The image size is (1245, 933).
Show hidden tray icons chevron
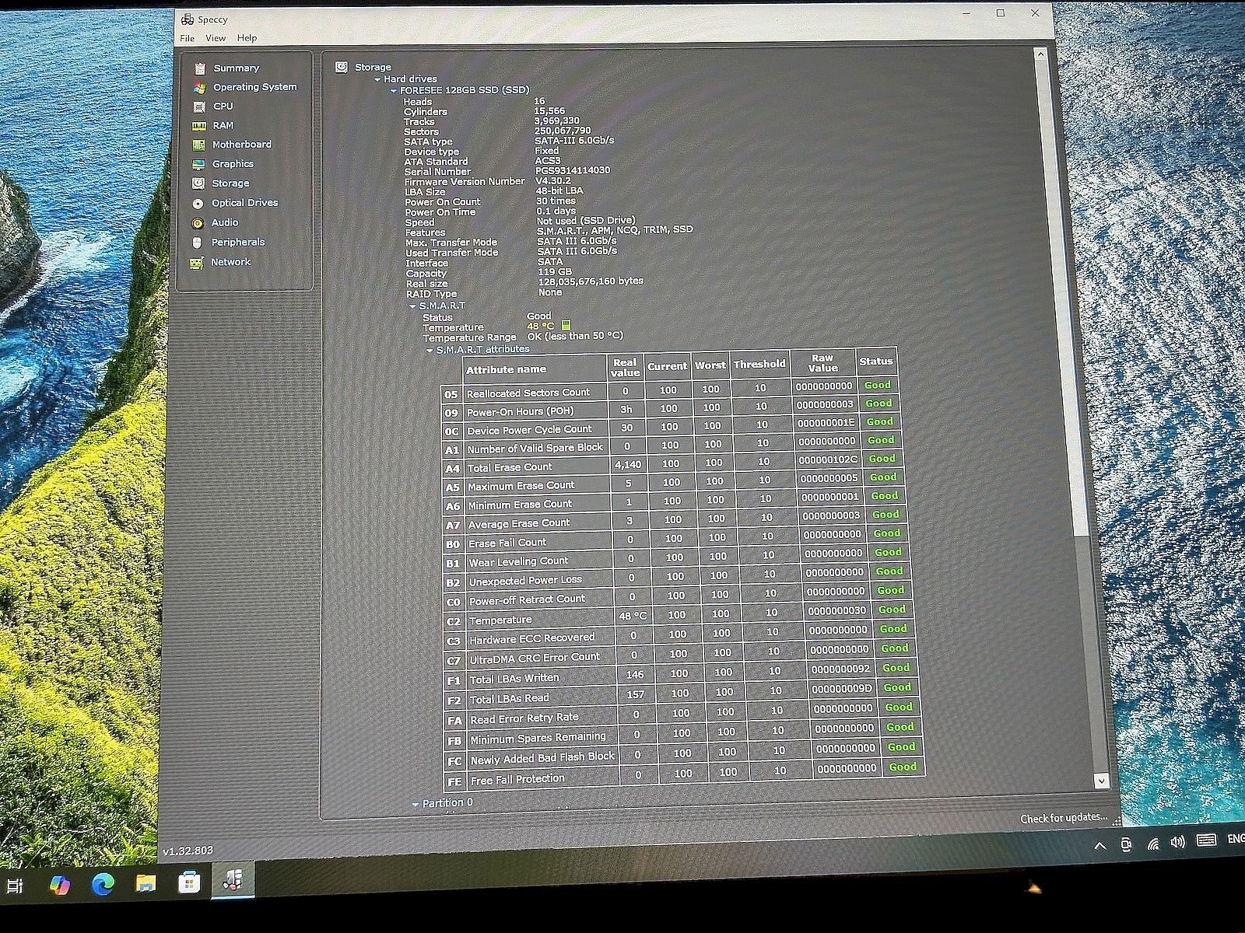coord(1099,847)
